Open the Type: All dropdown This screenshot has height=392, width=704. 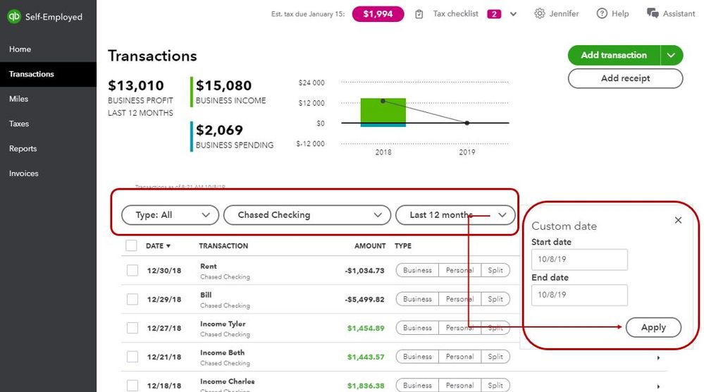tap(169, 215)
